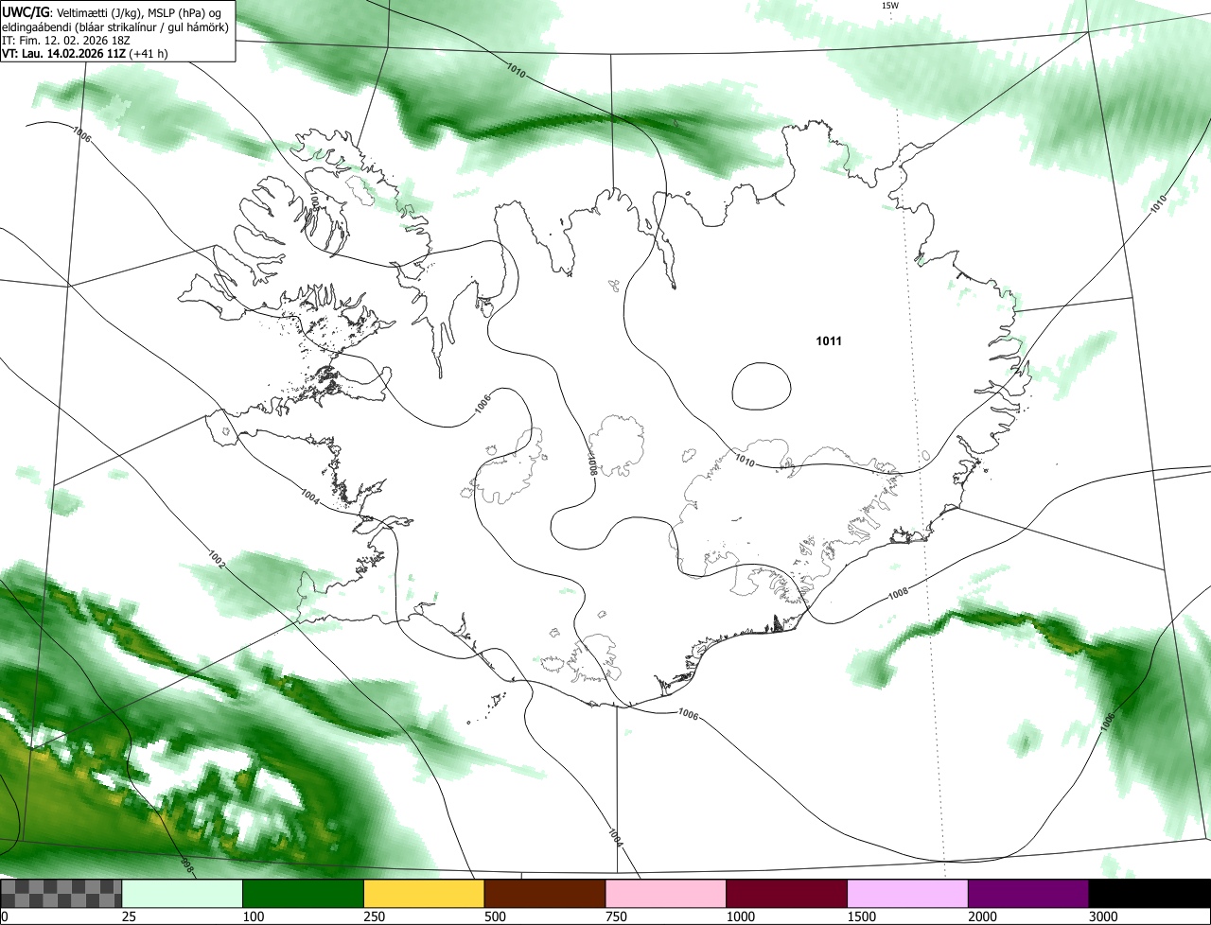Click the dark purple 2000–3000 legend swatch
Viewport: 1211px width, 925px height.
(1028, 894)
